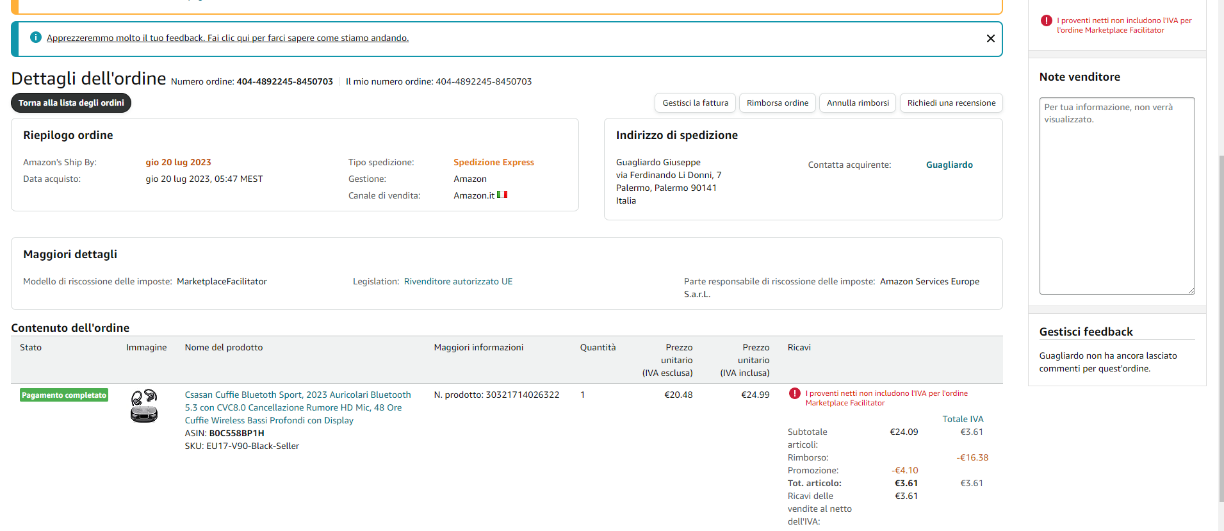Click the Rimborsa ordine button
This screenshot has height=531, width=1224.
[777, 103]
